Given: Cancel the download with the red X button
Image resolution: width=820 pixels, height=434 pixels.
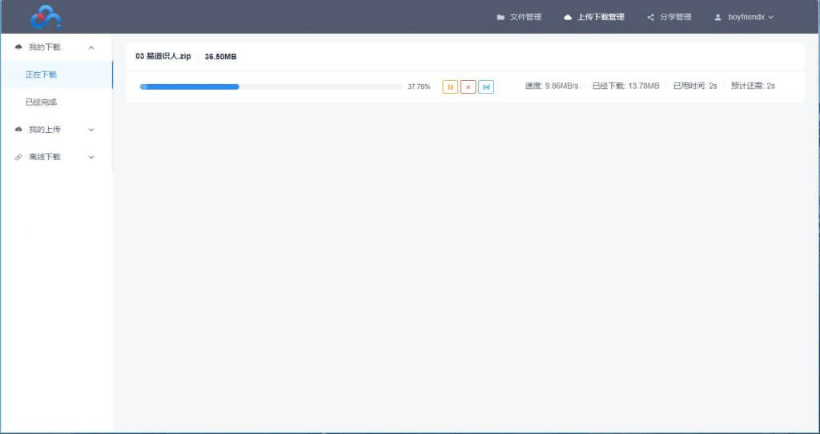Looking at the screenshot, I should (x=468, y=86).
